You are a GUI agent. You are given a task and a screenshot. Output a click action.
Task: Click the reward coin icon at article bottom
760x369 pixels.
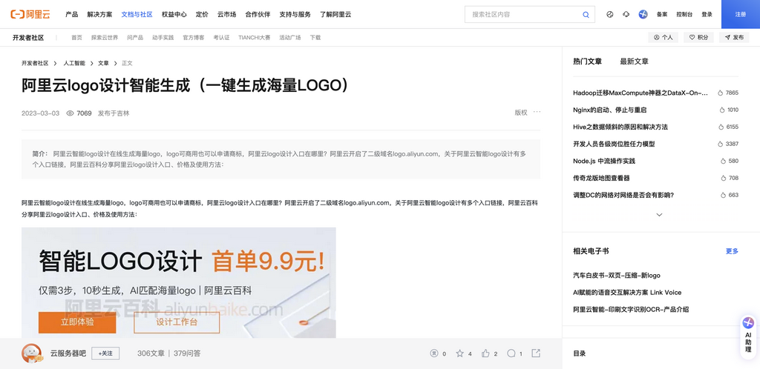pyautogui.click(x=433, y=353)
